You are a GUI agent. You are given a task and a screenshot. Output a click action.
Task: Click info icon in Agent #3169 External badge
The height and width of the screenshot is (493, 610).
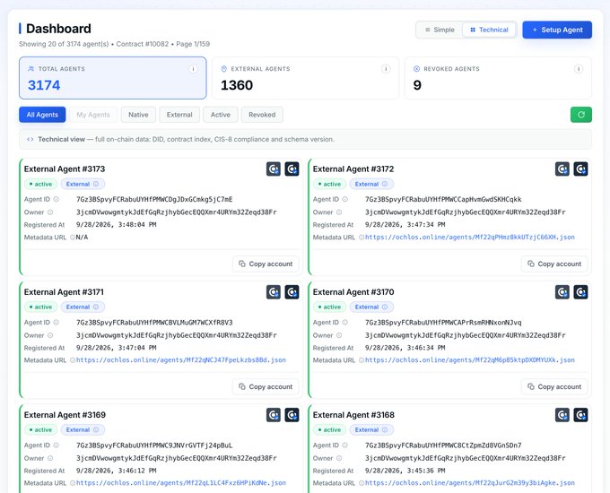tap(96, 429)
